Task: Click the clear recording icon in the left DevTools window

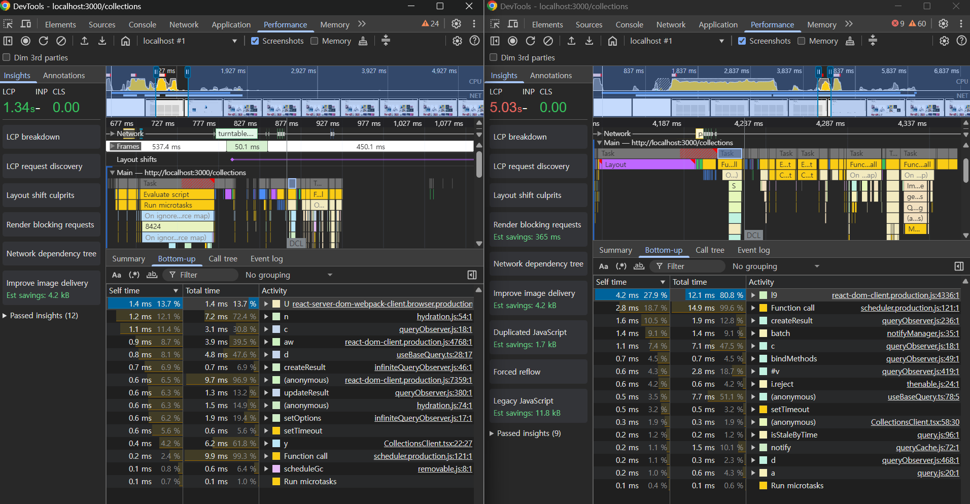Action: [x=61, y=41]
